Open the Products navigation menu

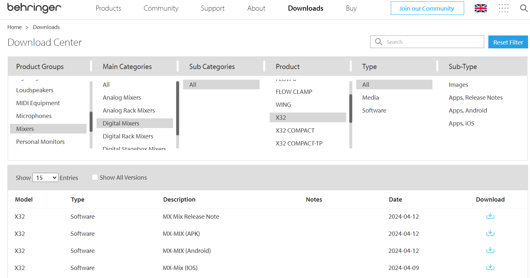click(108, 8)
